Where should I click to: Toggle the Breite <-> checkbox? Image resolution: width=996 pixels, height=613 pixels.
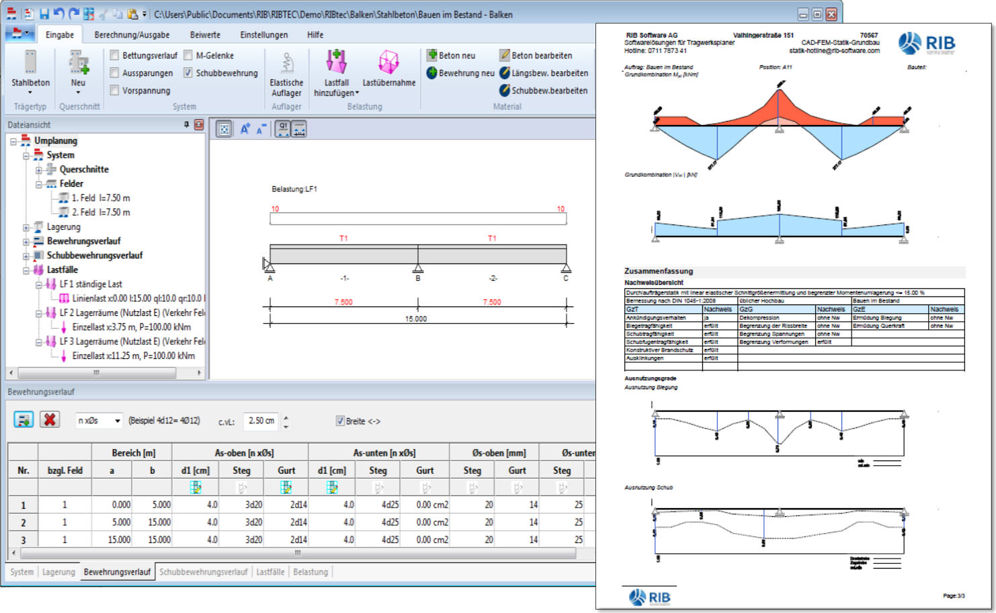[340, 421]
